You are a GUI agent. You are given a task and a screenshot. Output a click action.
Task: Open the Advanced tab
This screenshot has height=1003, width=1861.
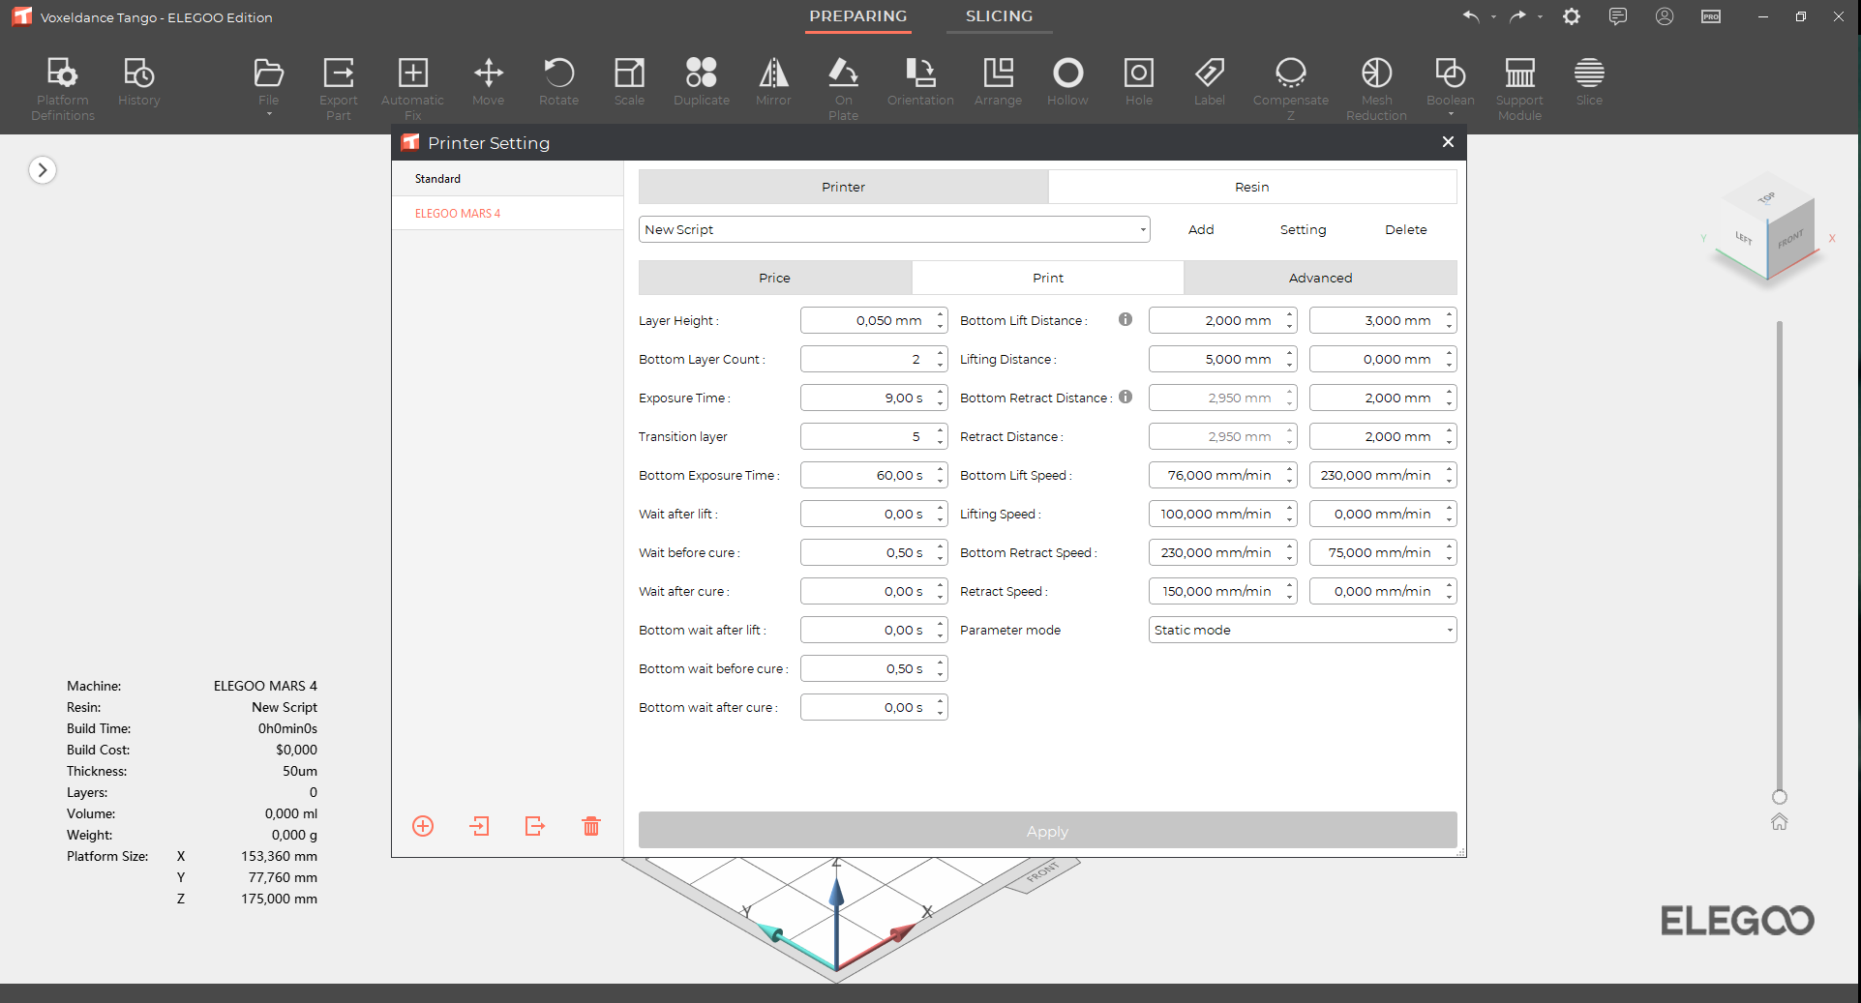(1321, 278)
